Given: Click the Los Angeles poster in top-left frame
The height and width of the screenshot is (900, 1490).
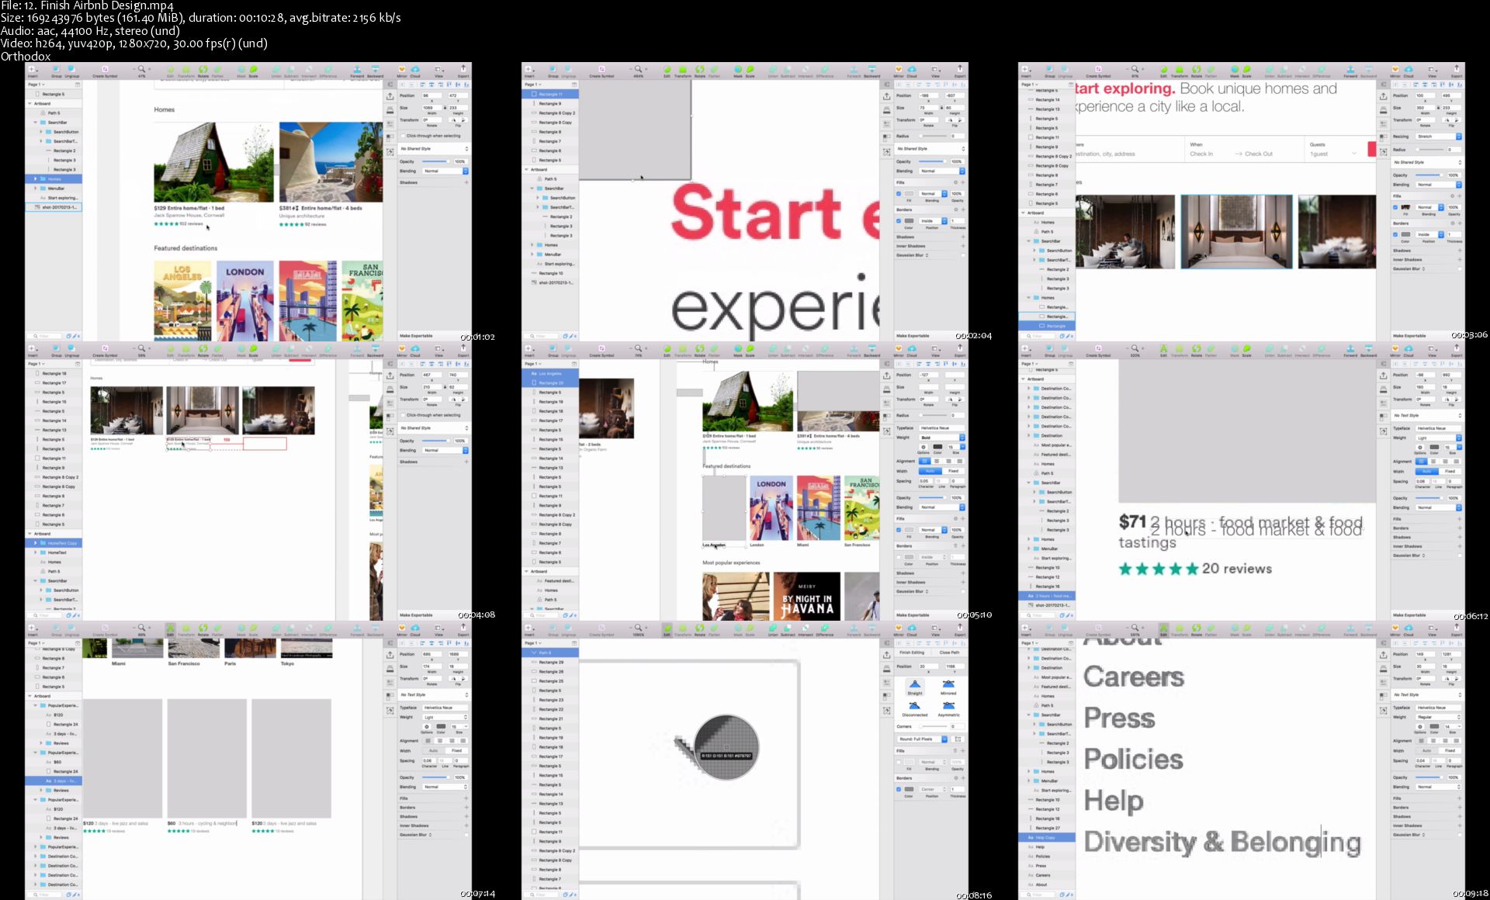Looking at the screenshot, I should 182,301.
